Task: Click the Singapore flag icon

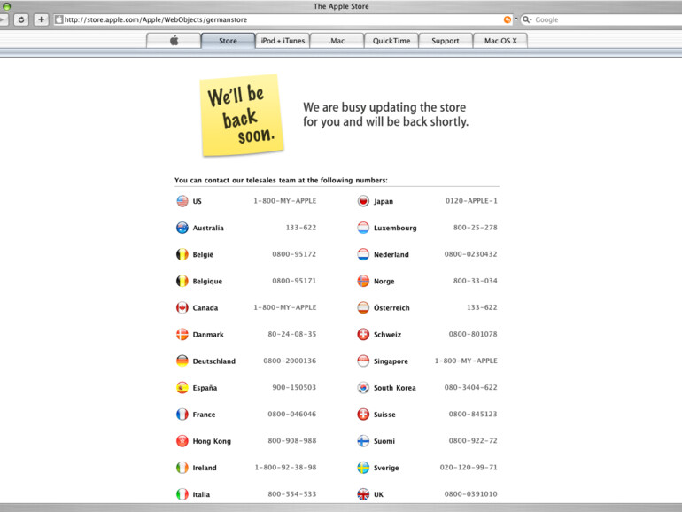Action: [363, 361]
